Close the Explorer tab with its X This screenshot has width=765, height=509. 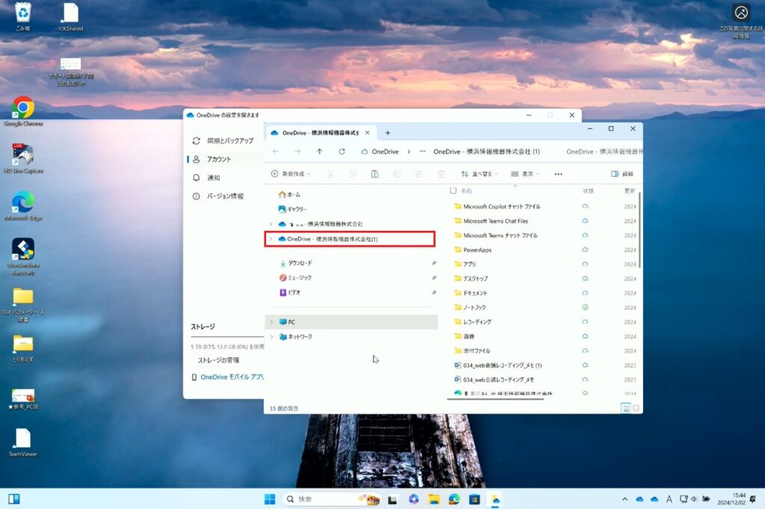tap(368, 133)
